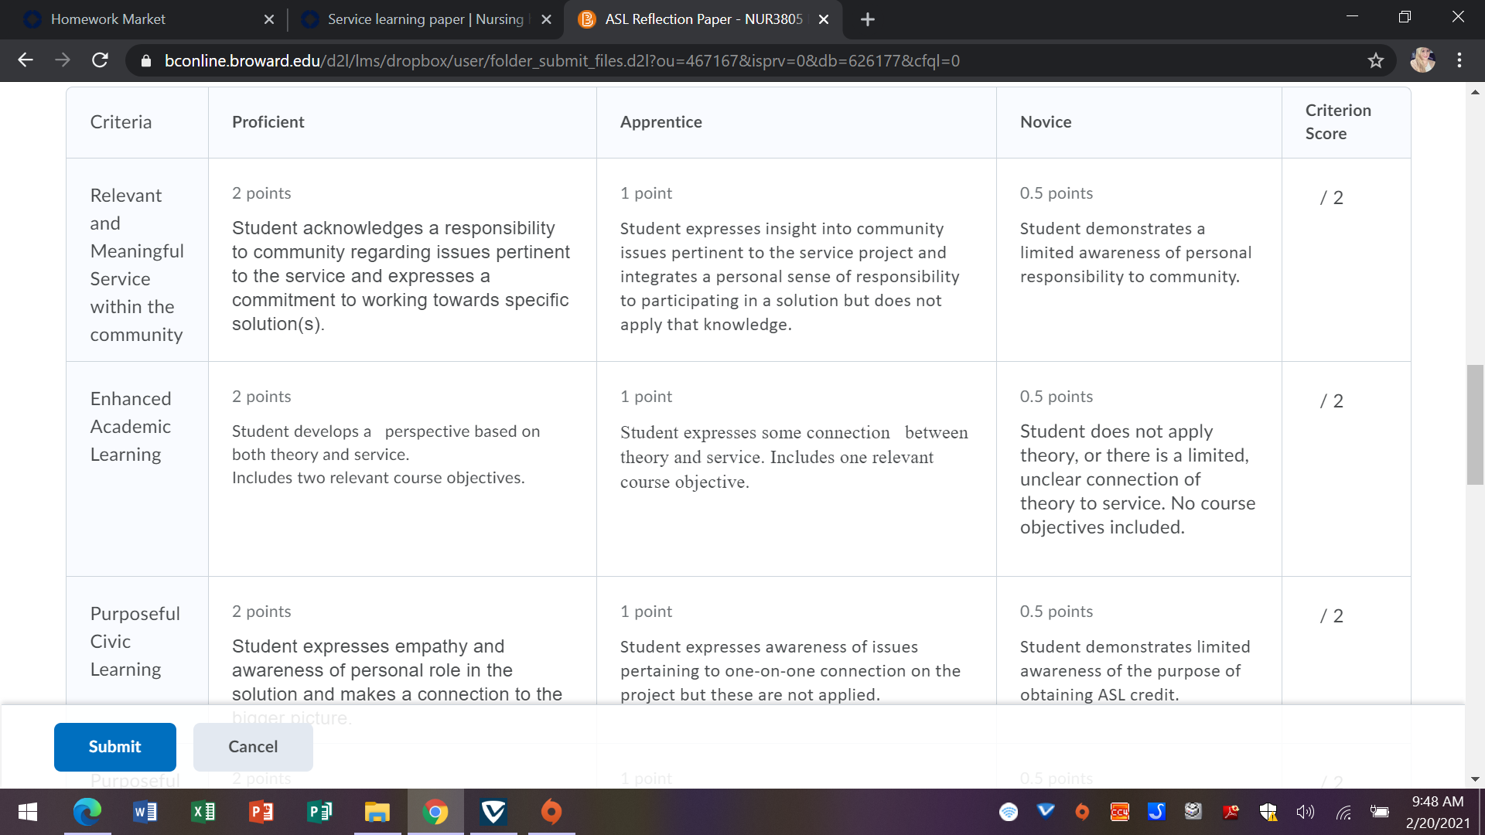
Task: Click the page vertical scrollbar thumb
Action: (x=1475, y=424)
